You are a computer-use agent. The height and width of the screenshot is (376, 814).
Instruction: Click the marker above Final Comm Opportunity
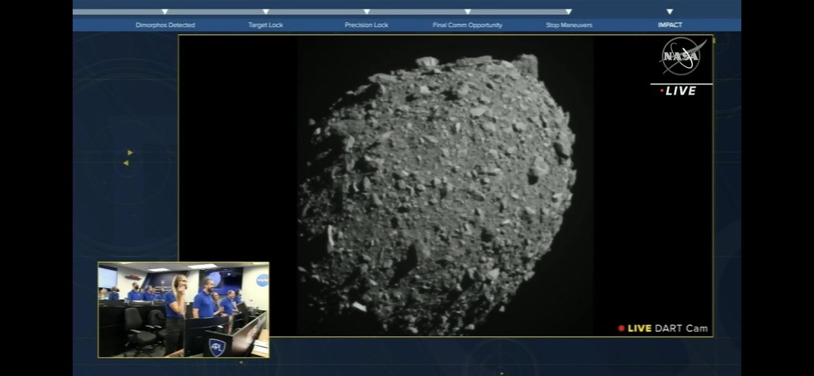(x=467, y=12)
